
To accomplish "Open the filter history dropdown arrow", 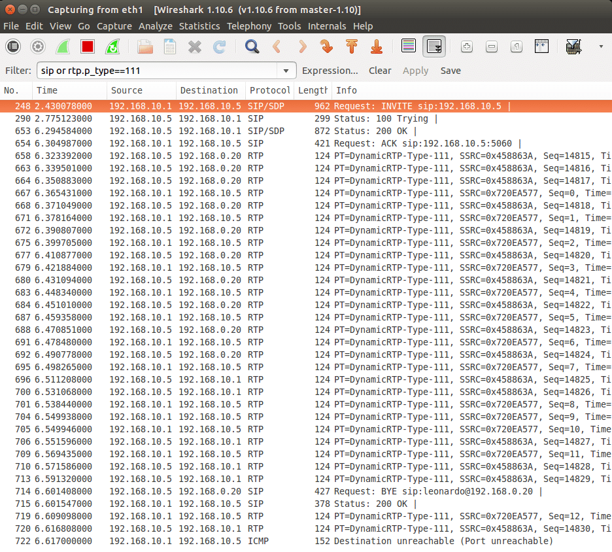I will (286, 70).
